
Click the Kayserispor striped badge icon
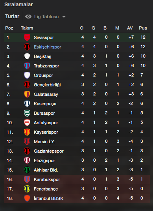coord(27,132)
